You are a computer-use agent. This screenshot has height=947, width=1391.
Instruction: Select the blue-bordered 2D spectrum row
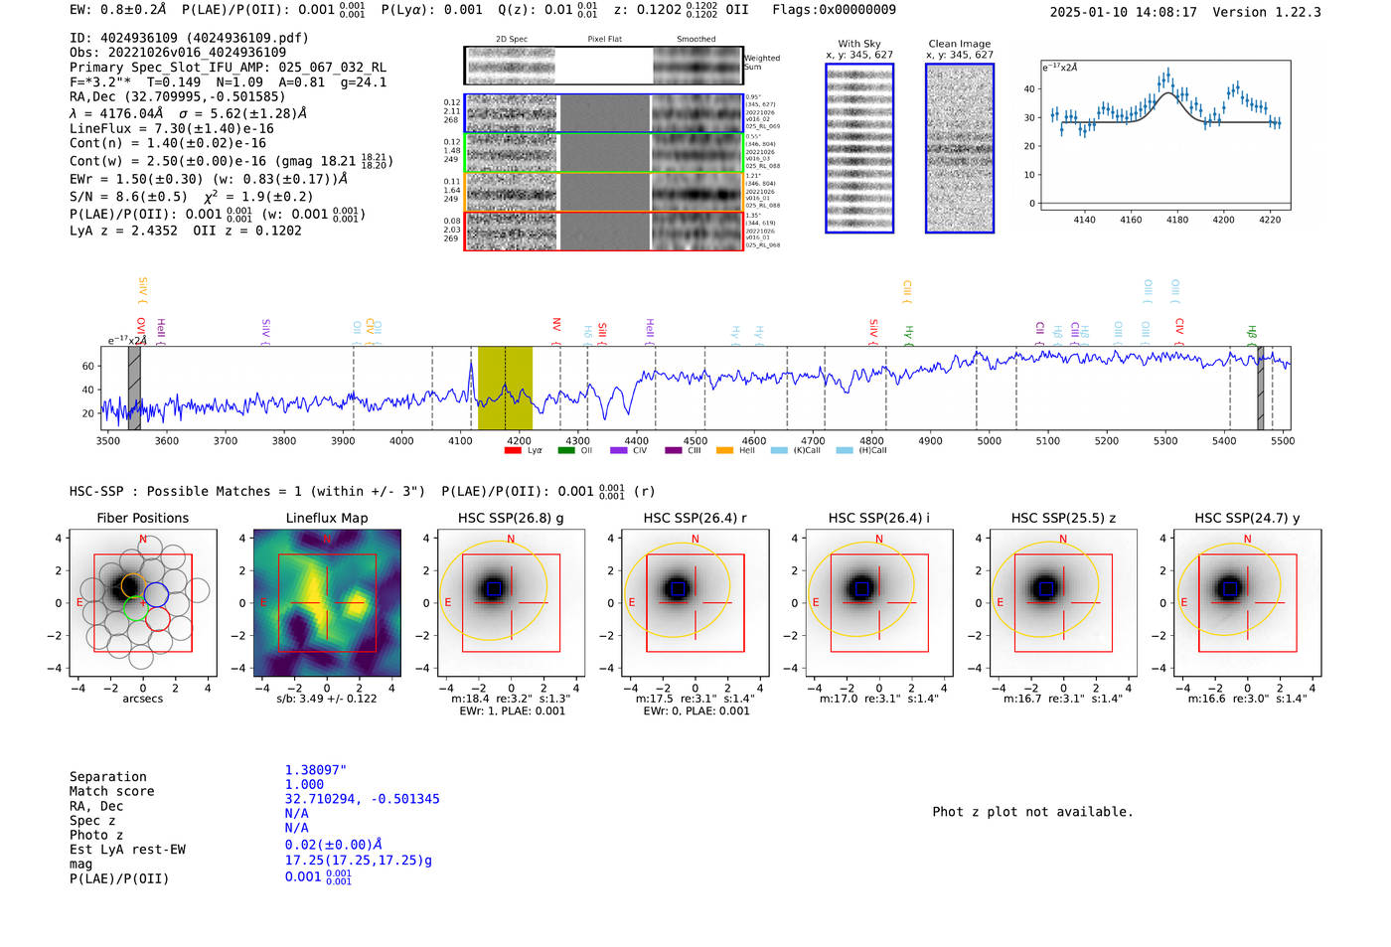(x=603, y=113)
